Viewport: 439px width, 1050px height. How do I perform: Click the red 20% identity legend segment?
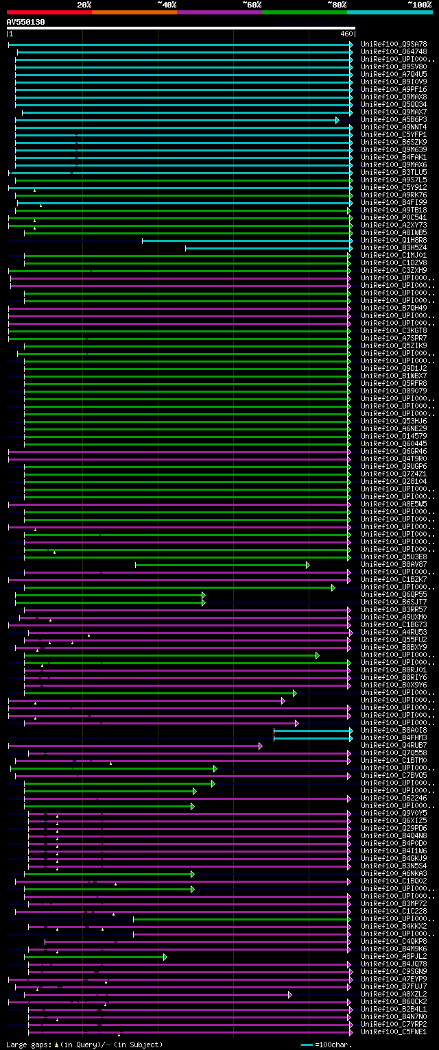(x=49, y=12)
